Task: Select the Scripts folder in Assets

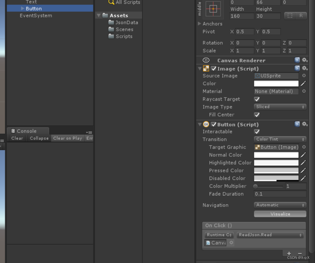Action: click(x=120, y=36)
